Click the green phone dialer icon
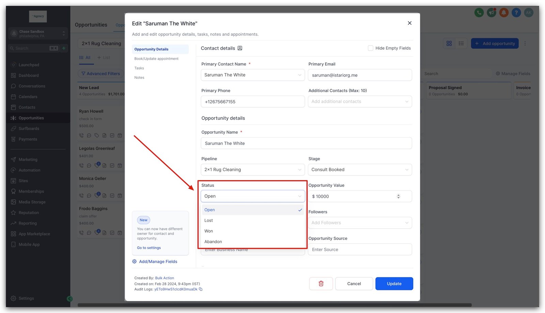This screenshot has height=313, width=545. (479, 13)
